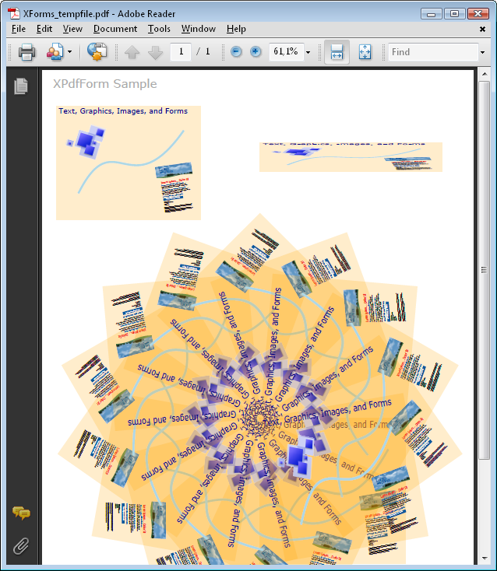This screenshot has width=497, height=571.
Task: Open the Pages panel in sidebar
Action: pyautogui.click(x=21, y=86)
